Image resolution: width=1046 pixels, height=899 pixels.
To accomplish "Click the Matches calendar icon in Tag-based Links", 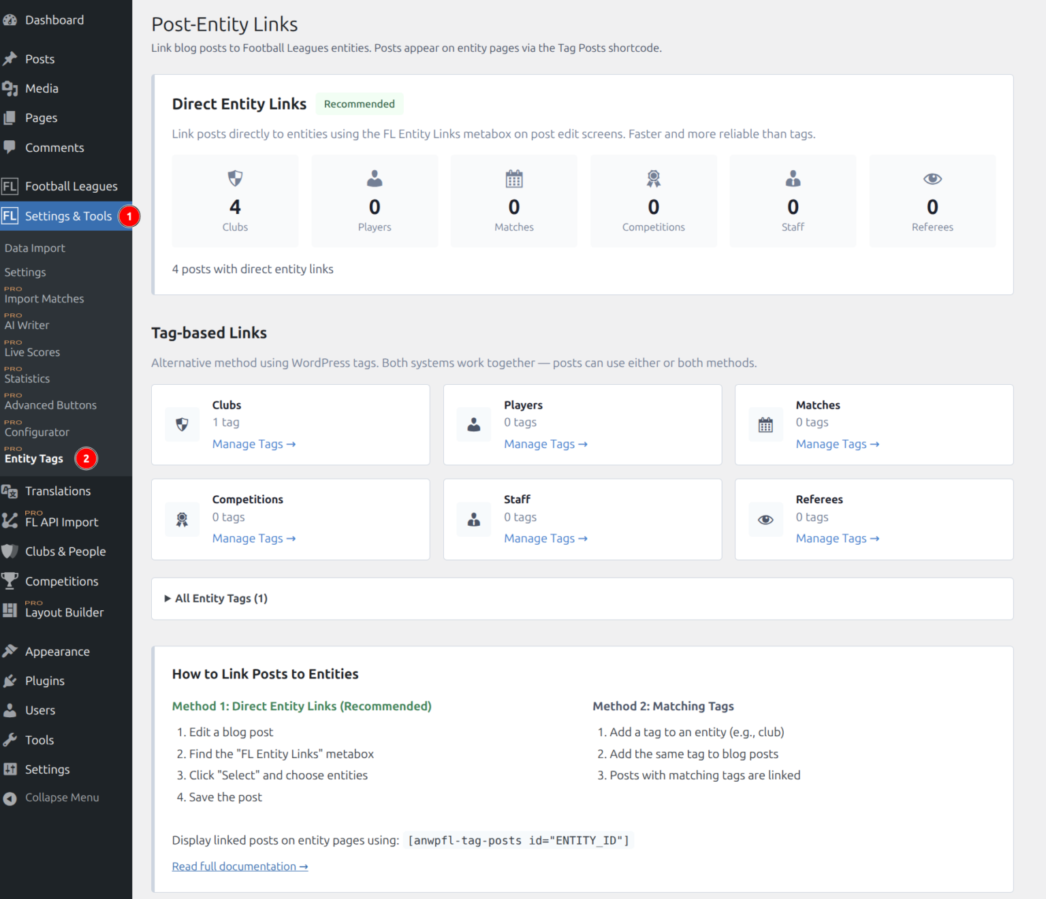I will (x=765, y=425).
